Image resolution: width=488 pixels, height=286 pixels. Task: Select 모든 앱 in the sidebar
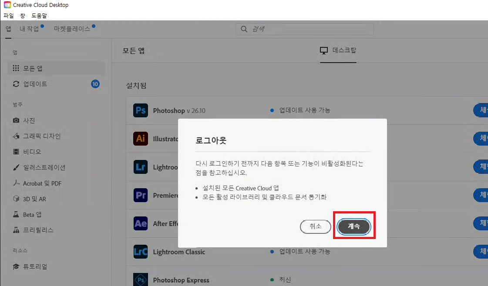coord(56,68)
